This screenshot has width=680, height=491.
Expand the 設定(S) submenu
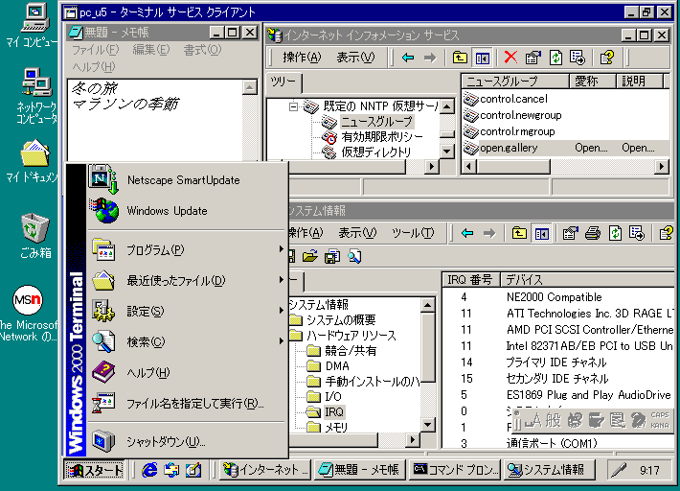click(188, 312)
